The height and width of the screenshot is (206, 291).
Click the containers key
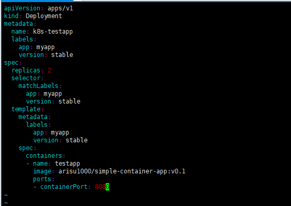pos(44,156)
